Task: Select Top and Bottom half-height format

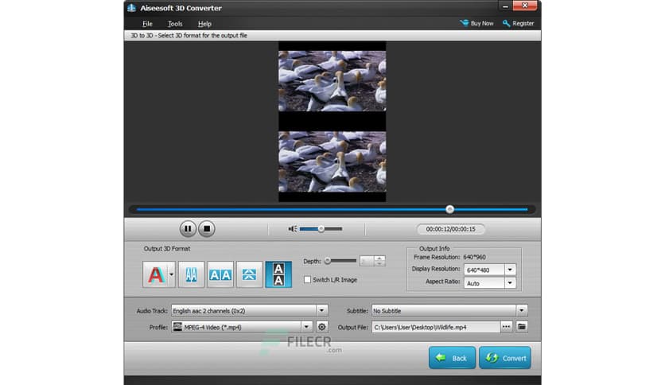Action: coord(249,274)
